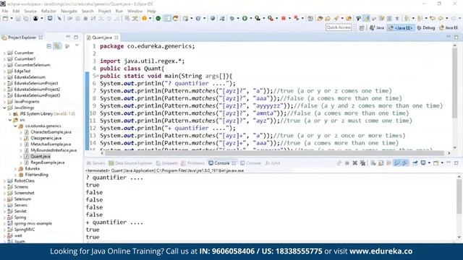
Task: Click Link with Editor icon in Project Explorer
Action: coord(57,46)
